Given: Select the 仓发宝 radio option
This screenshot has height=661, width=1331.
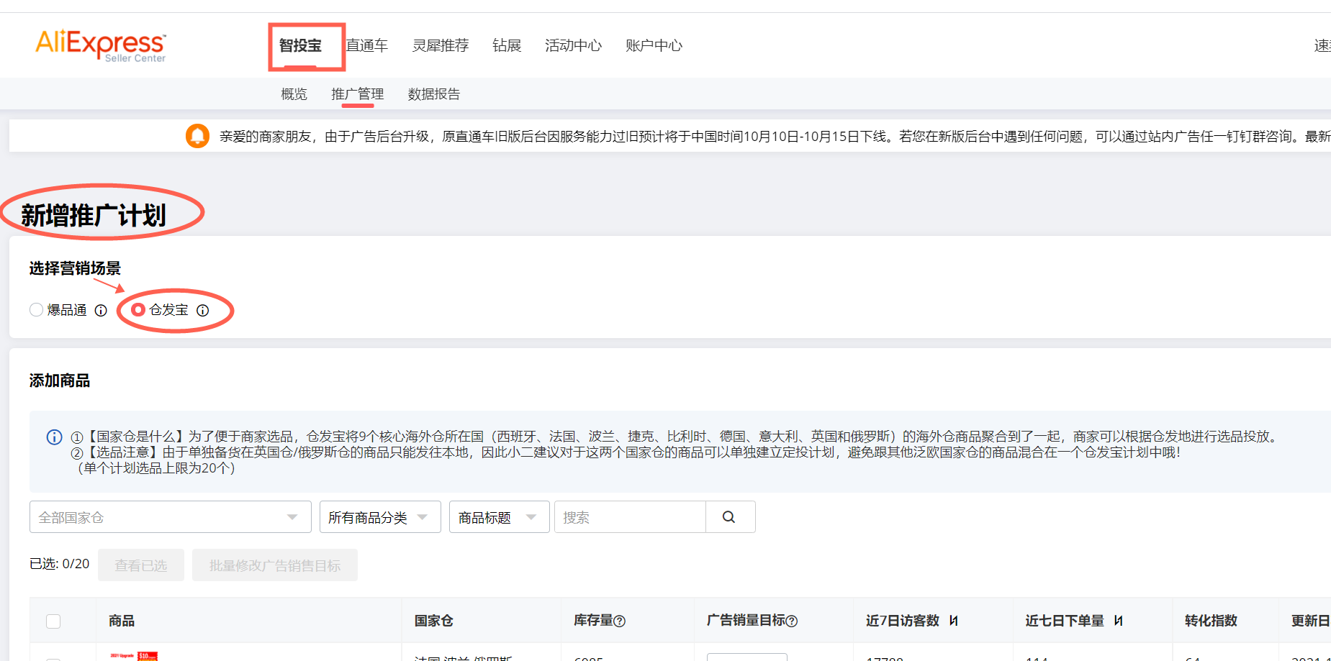Looking at the screenshot, I should click(x=138, y=309).
